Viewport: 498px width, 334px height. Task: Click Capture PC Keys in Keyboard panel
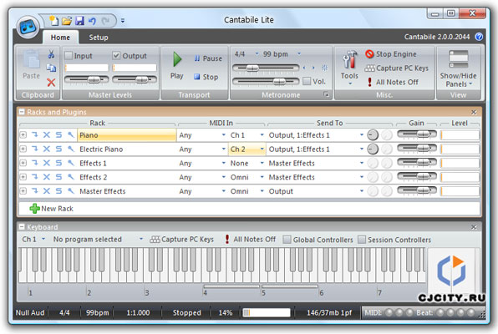point(181,240)
